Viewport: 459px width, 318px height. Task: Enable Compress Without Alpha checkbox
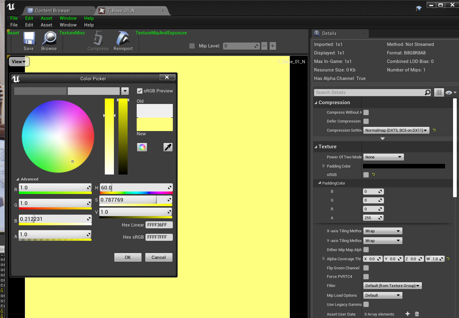[x=366, y=112]
